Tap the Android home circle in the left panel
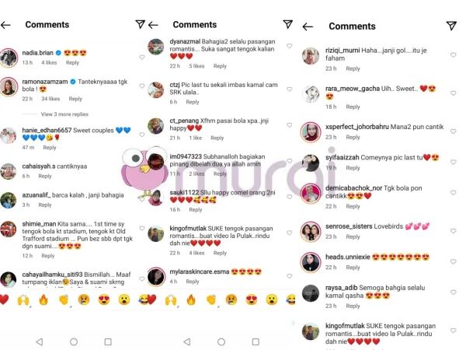Image resolution: width=466 pixels, height=350 pixels. [x=74, y=341]
